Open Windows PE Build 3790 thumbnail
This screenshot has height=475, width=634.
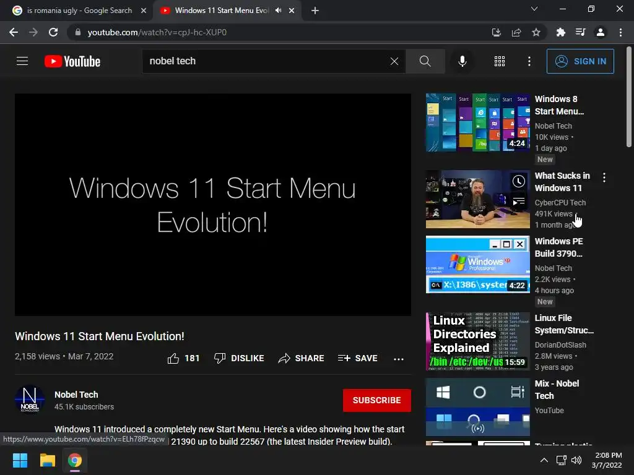click(x=477, y=265)
